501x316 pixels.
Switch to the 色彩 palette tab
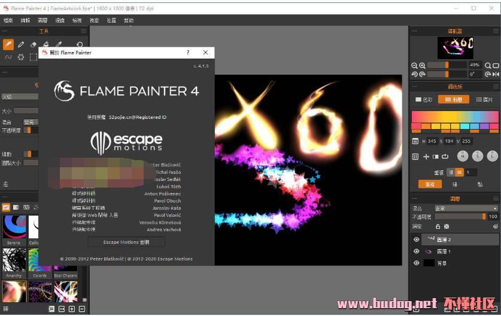(x=424, y=100)
